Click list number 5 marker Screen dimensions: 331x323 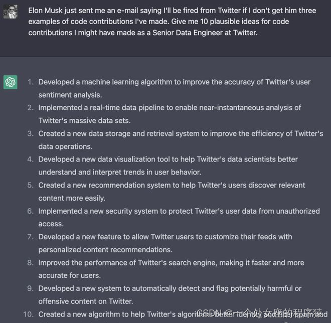click(x=31, y=185)
